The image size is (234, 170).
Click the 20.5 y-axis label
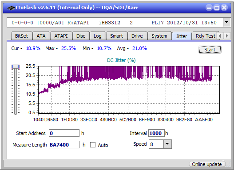(31, 75)
